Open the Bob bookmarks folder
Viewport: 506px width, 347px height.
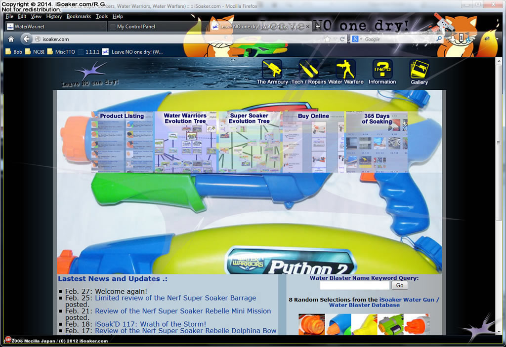pyautogui.click(x=14, y=52)
